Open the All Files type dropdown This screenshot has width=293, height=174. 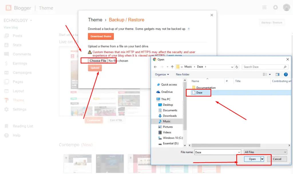pyautogui.click(x=265, y=152)
